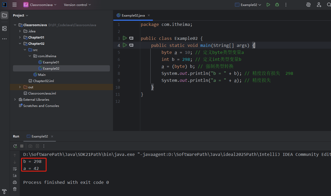Open the AI assistant spiral icon
Screen dimensions: 331x196
[x=308, y=5]
